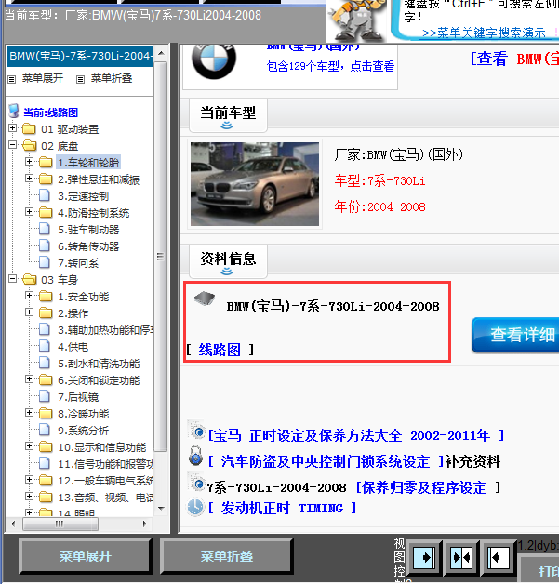
Task: Click the BMW 7 series car thumbnail
Action: pos(255,184)
